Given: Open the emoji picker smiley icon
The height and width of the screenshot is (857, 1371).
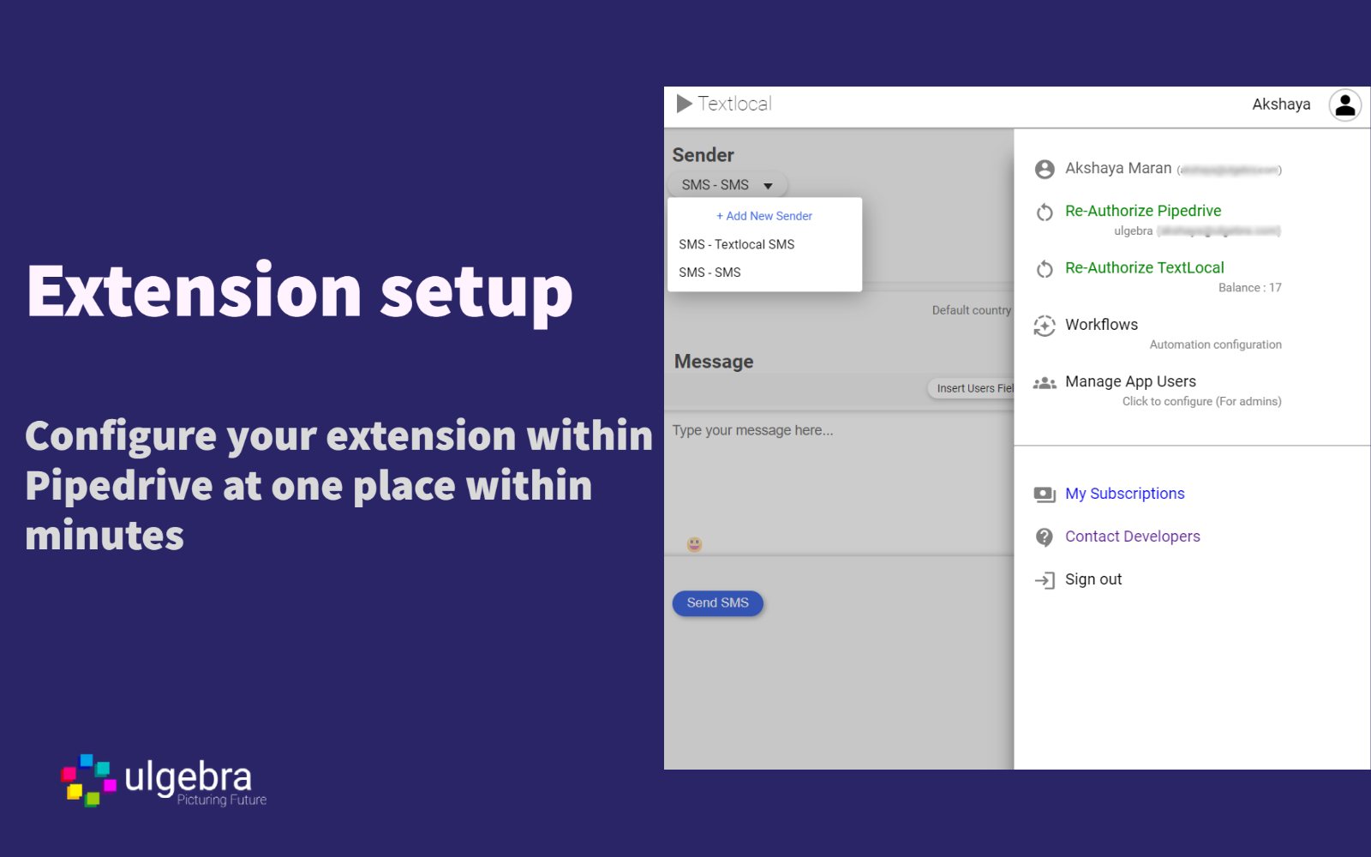Looking at the screenshot, I should point(694,544).
